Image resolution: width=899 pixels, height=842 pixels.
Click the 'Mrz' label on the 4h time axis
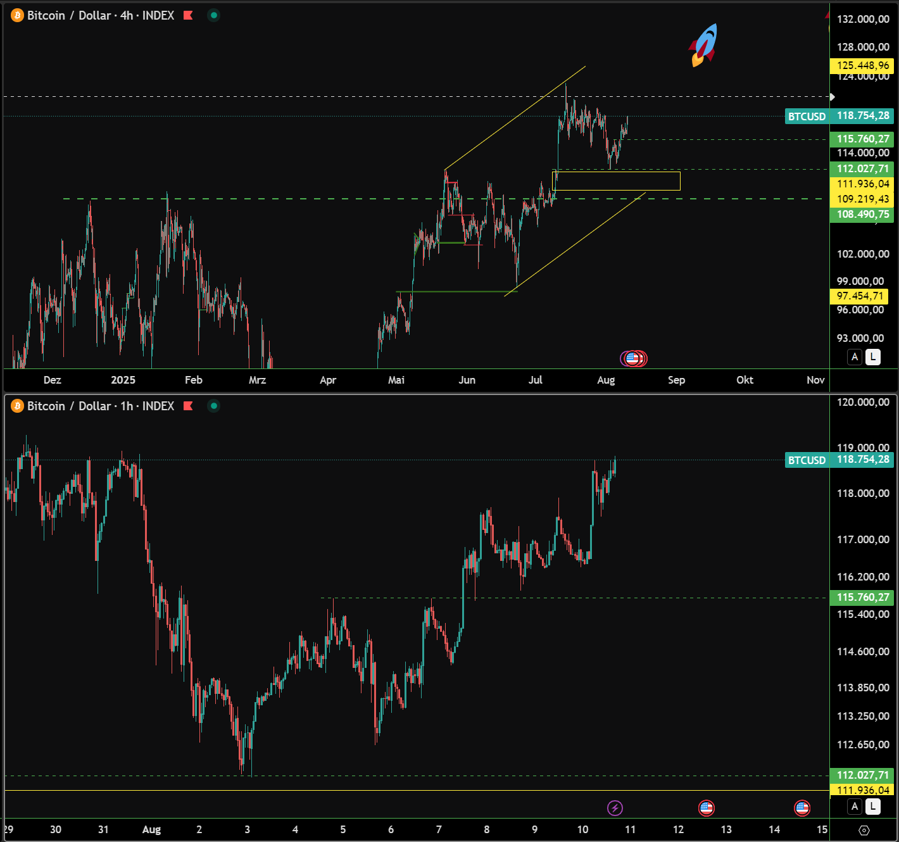click(x=257, y=380)
